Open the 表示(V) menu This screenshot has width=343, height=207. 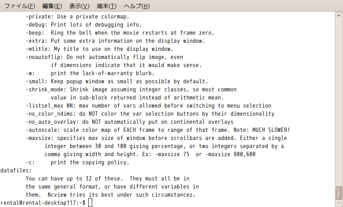coord(79,6)
